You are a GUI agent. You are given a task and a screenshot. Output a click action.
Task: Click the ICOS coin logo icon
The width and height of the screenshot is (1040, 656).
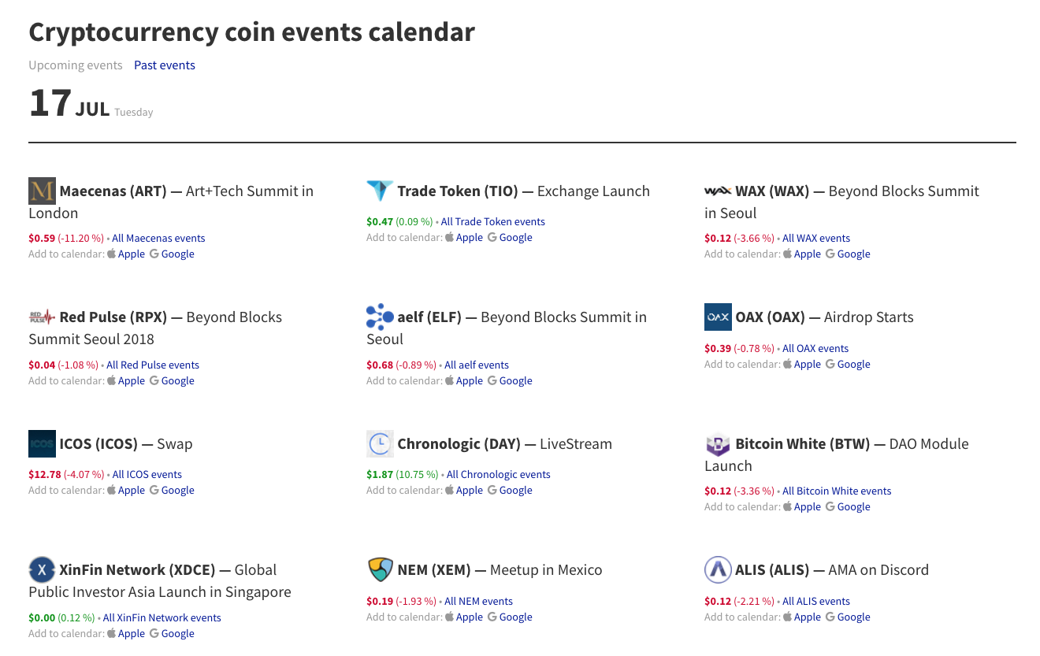tap(42, 443)
